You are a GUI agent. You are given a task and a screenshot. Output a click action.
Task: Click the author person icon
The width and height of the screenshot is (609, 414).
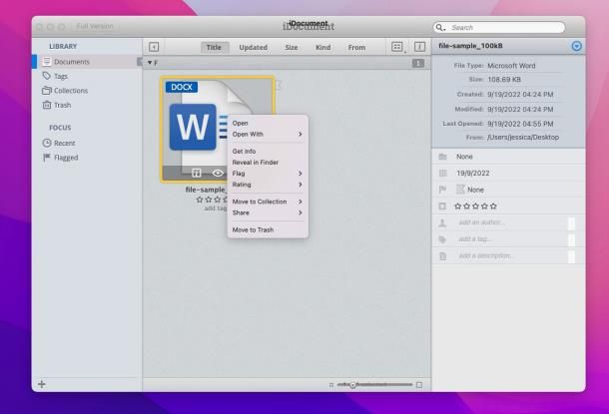442,222
